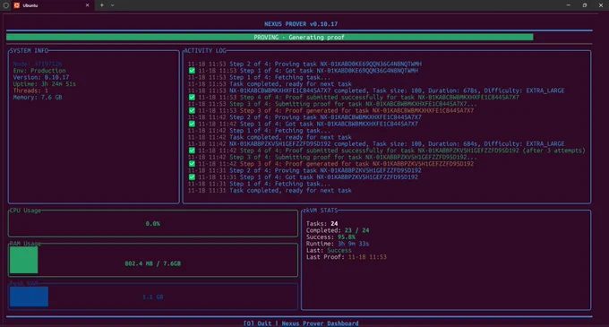This screenshot has width=609, height=327.
Task: Select the 11:31 Step 2 Proving task log line
Action: coord(304,170)
